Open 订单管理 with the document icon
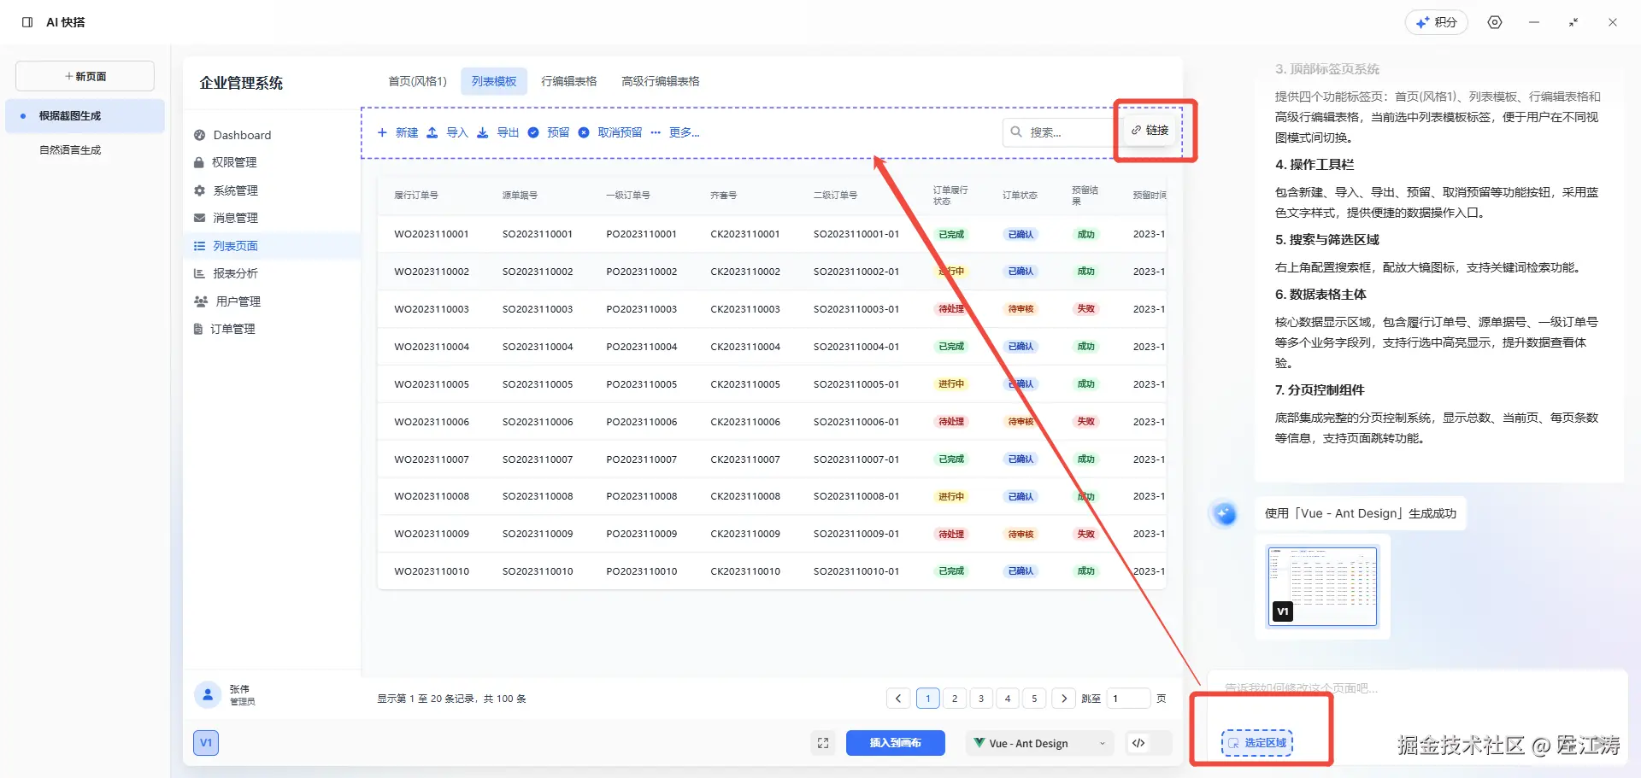The width and height of the screenshot is (1641, 778). [225, 329]
